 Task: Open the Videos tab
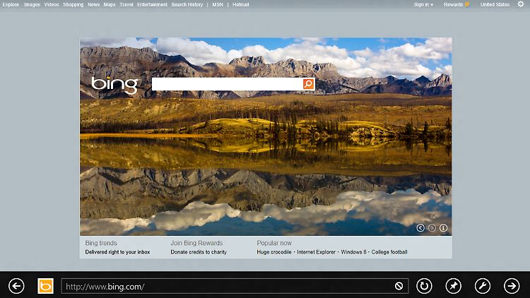52,4
